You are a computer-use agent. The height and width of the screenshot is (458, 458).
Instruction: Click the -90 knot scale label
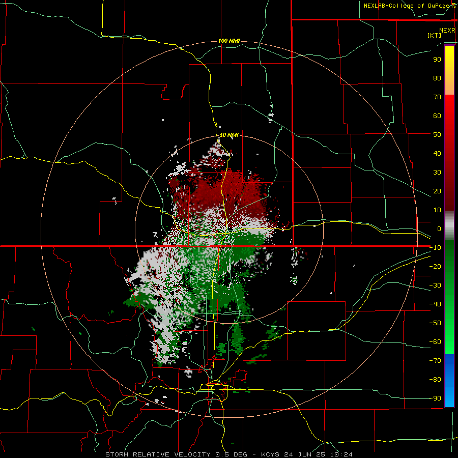tap(435, 398)
